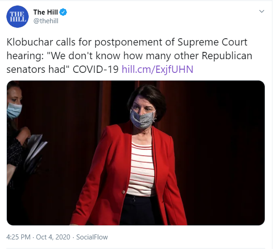This screenshot has width=277, height=249.
Task: Open The Hill display name profile link
Action: (46, 12)
